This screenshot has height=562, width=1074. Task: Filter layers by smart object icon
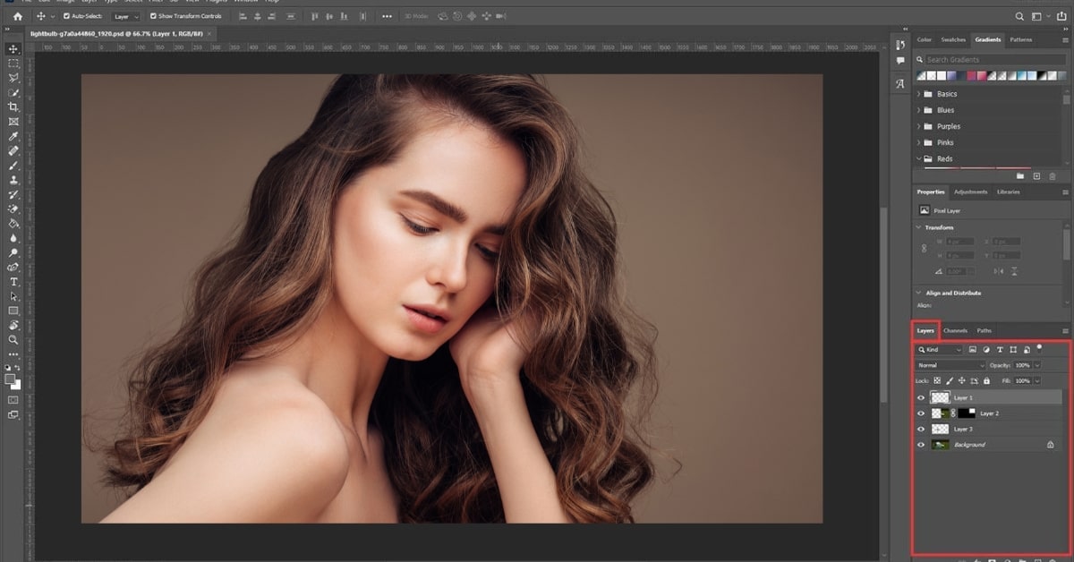tap(1027, 350)
